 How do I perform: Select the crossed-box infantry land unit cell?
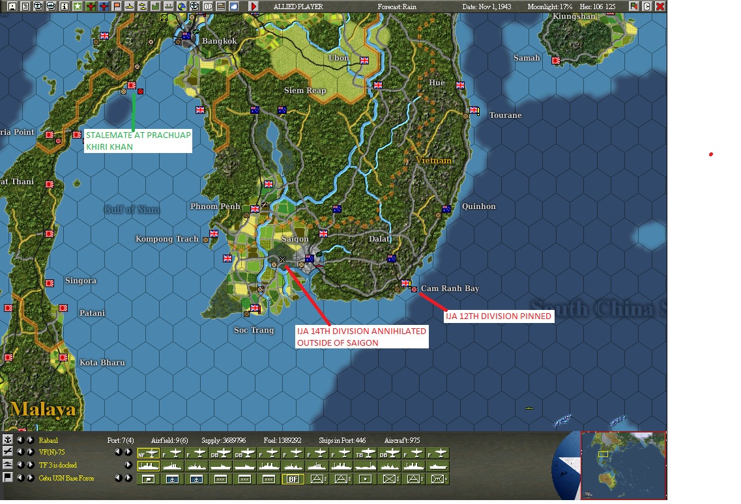[390, 479]
